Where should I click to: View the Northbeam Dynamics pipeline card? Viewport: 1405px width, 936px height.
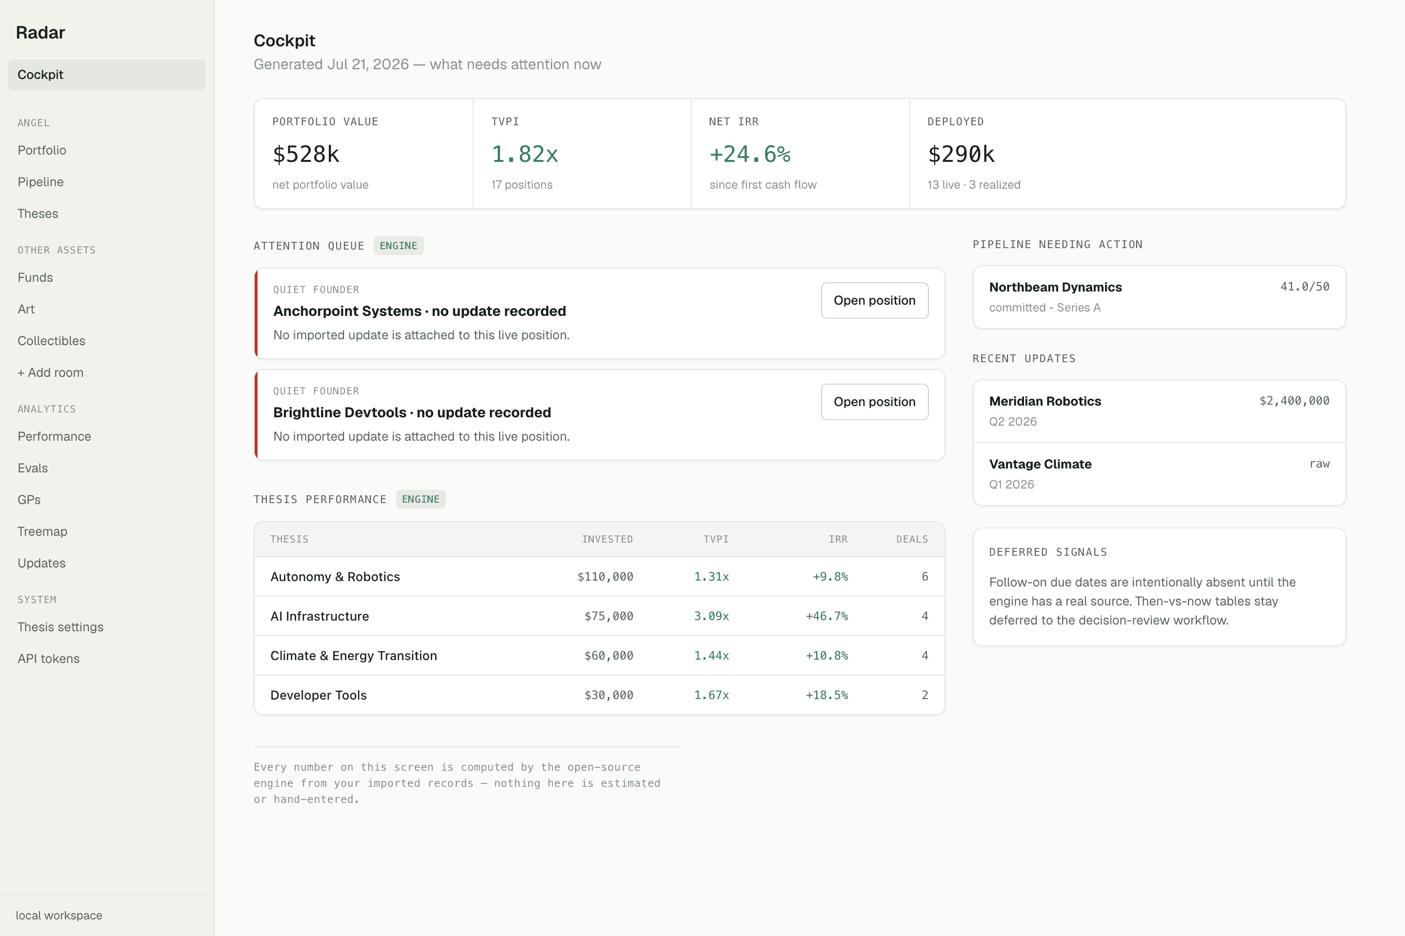tap(1159, 297)
